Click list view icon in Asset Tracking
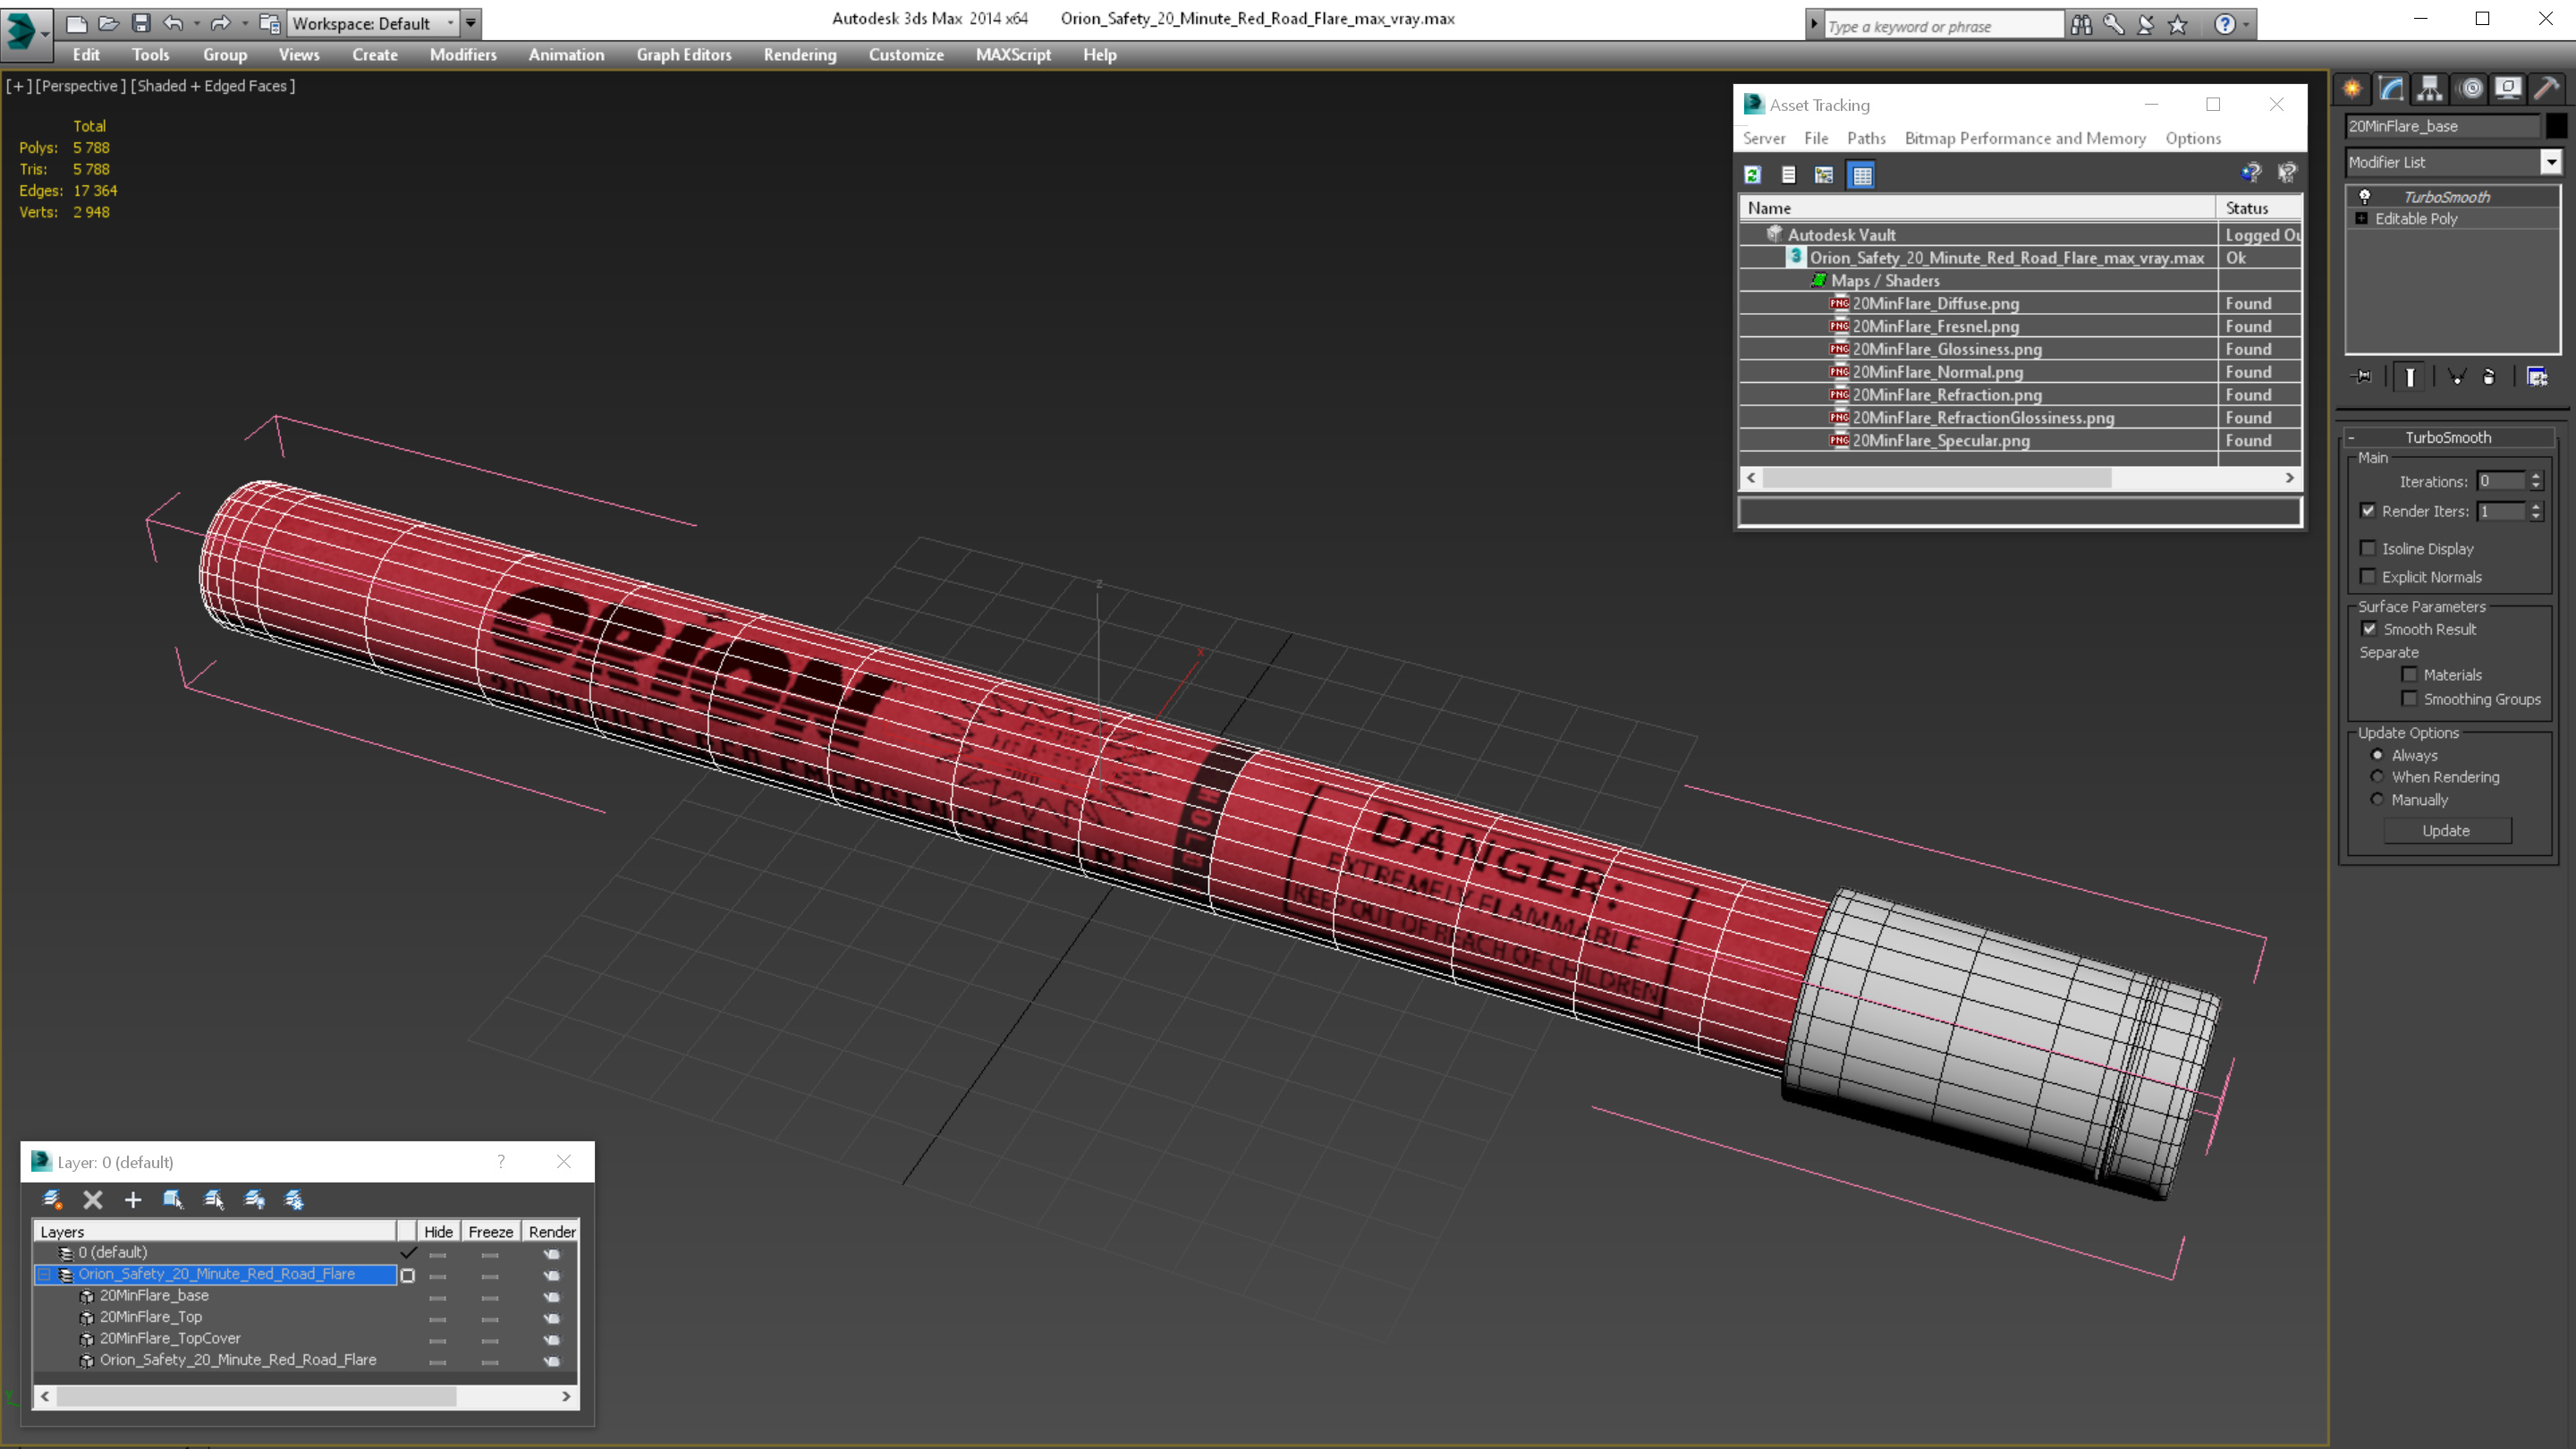Screen dimensions: 2576x1449 (x=1788, y=175)
